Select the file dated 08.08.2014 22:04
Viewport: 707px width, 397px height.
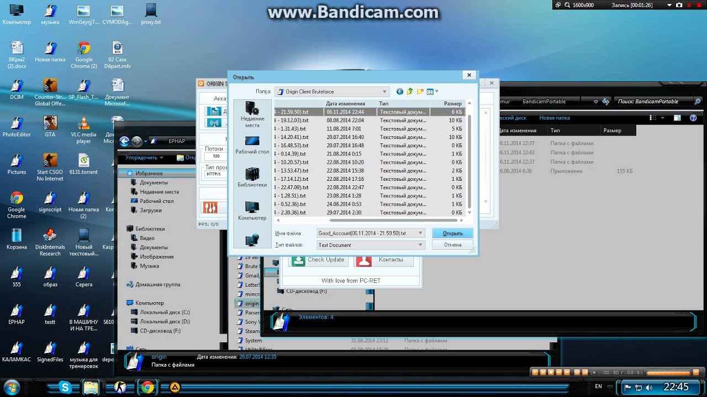(369, 120)
